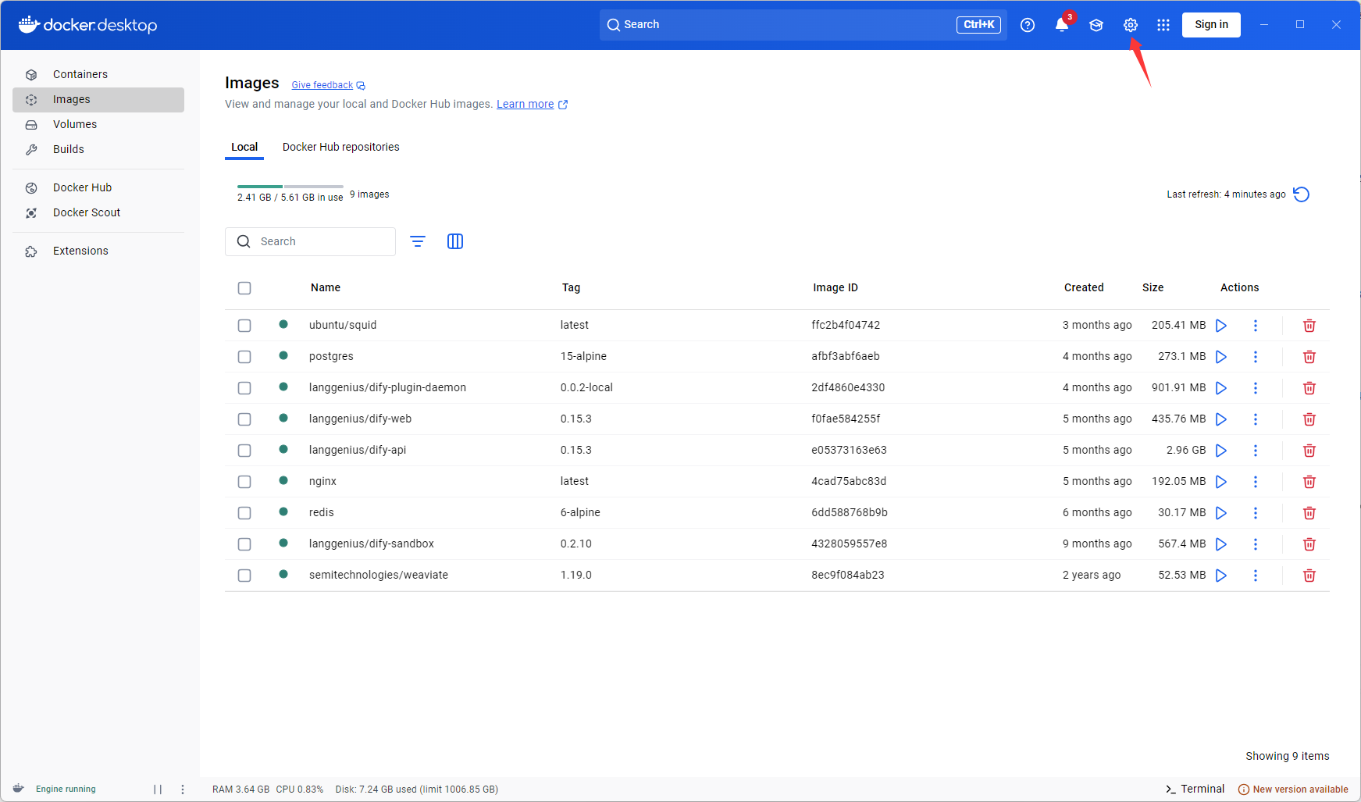Check the langgenius/dify-web row checkbox

click(244, 419)
